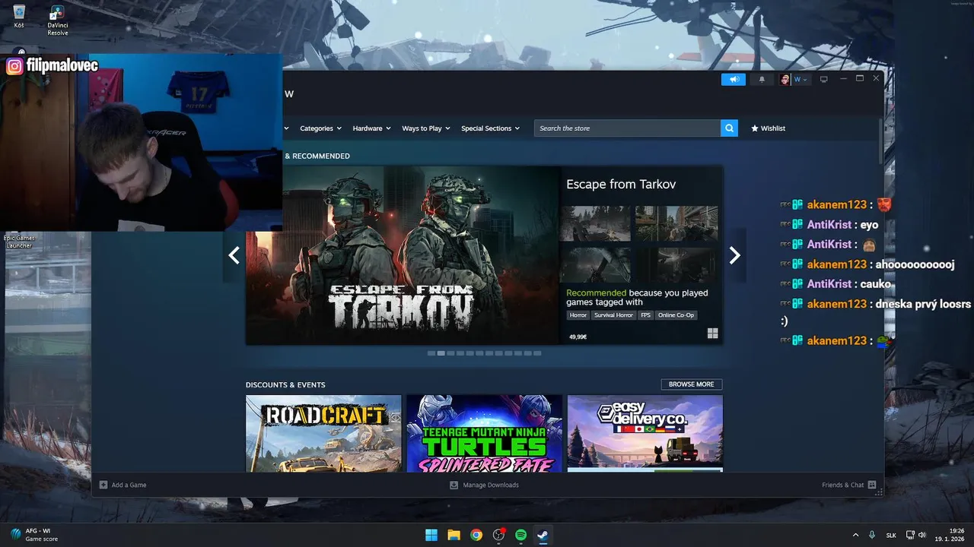View bottom-right Tarkov screenshot thumbnail
Image resolution: width=974 pixels, height=547 pixels.
click(x=676, y=265)
